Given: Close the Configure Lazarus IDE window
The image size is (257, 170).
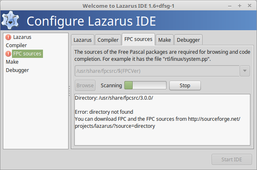Looking at the screenshot, I should (250, 6).
